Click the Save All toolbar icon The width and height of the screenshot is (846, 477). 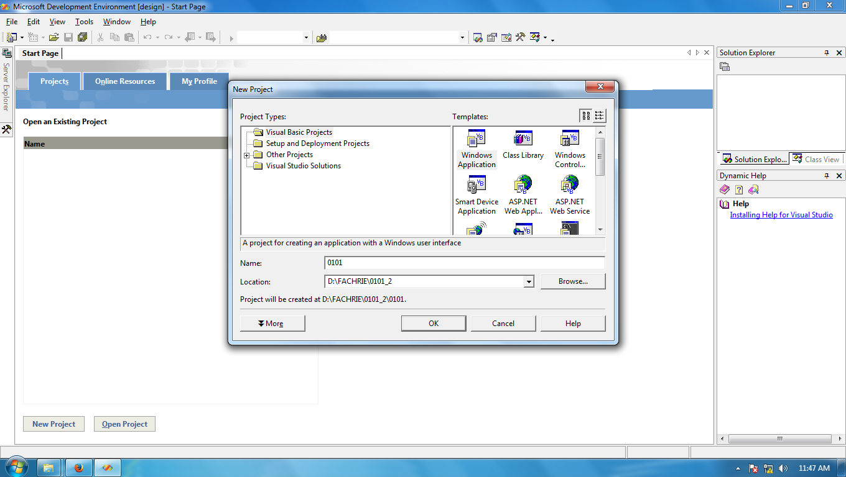tap(82, 38)
